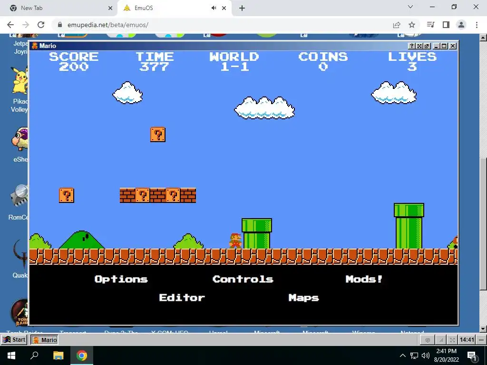487x365 pixels.
Task: Open the level Editor menu
Action: 182,298
